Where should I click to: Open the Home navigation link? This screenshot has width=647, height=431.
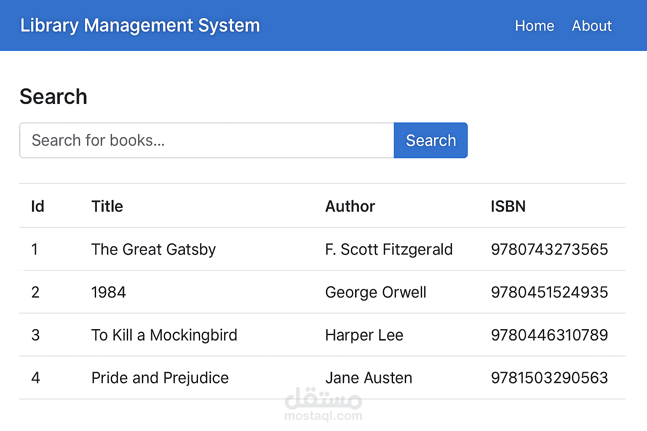point(534,26)
